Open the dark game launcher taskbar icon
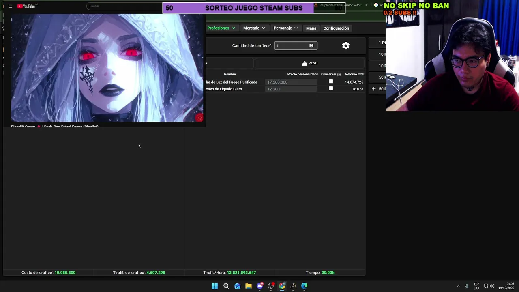 [x=293, y=286]
